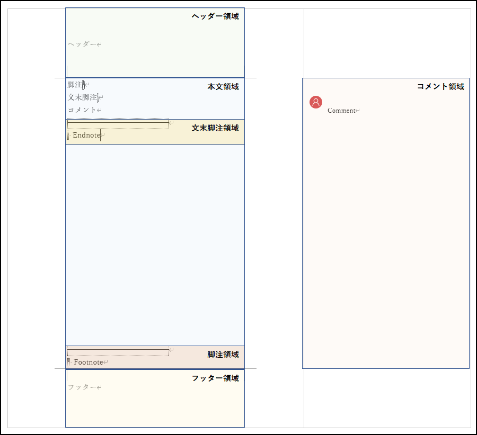Place cursor in the ヘッダー header text
The width and height of the screenshot is (477, 435).
82,44
